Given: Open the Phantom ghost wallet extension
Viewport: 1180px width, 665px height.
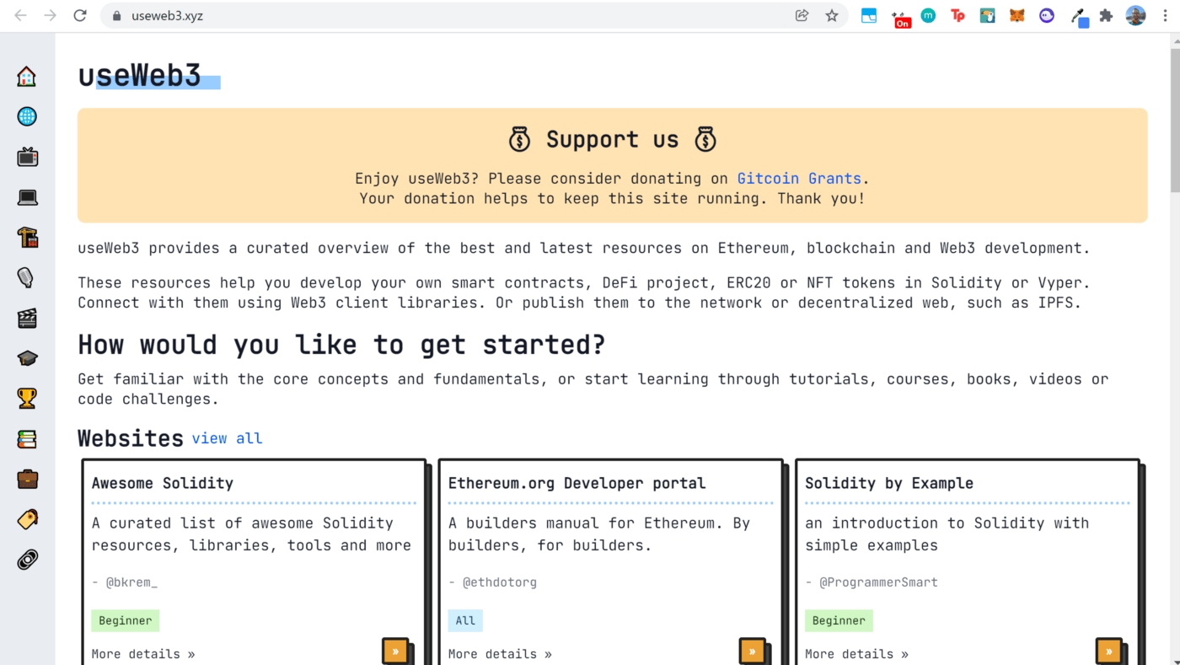Looking at the screenshot, I should point(1047,15).
